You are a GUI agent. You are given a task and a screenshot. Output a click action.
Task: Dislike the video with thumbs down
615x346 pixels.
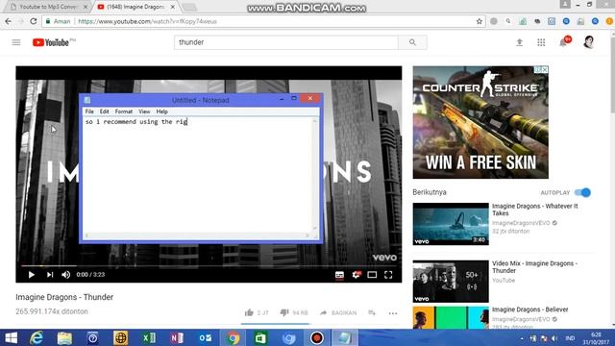point(284,312)
